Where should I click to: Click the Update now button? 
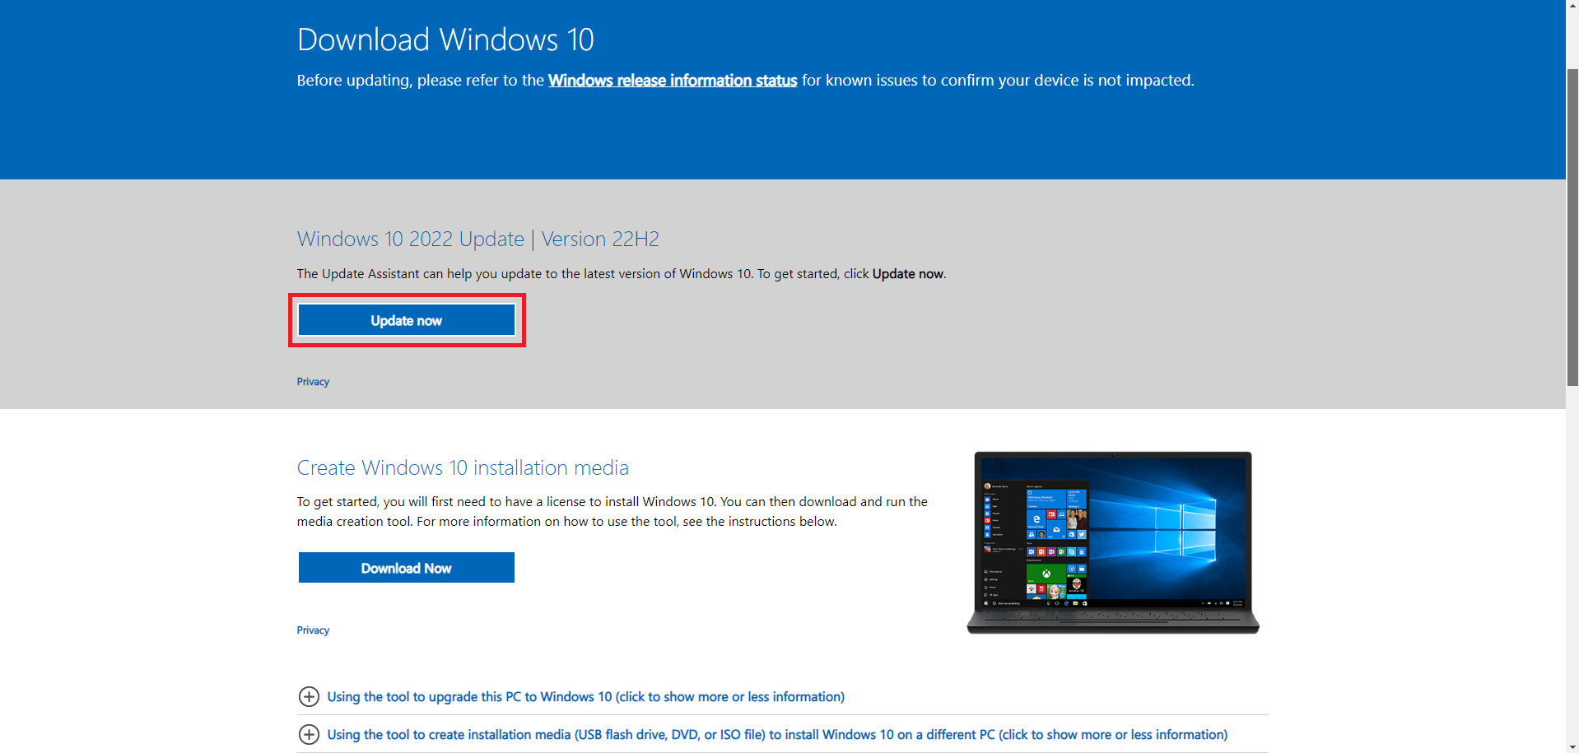(407, 320)
